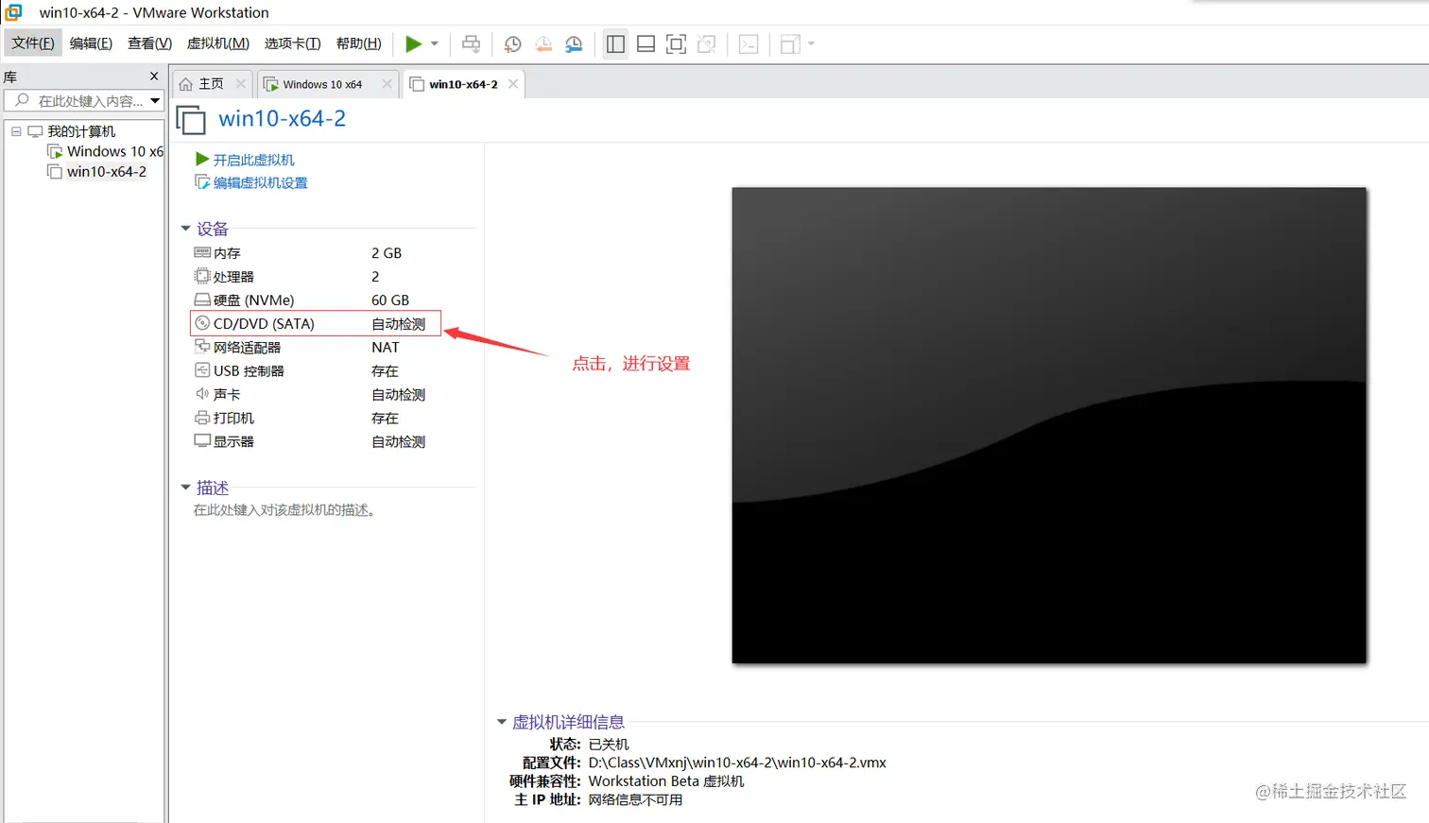Click the disk icon beside 硬盘 (NVMe)
Viewport: 1429px width, 823px height.
[x=202, y=300]
